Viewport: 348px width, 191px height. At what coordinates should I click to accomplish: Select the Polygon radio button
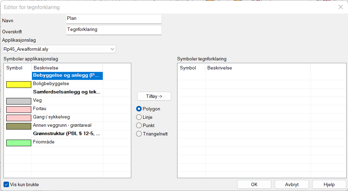pyautogui.click(x=139, y=109)
